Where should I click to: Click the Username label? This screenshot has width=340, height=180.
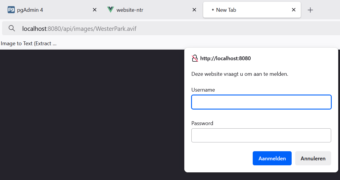point(203,90)
